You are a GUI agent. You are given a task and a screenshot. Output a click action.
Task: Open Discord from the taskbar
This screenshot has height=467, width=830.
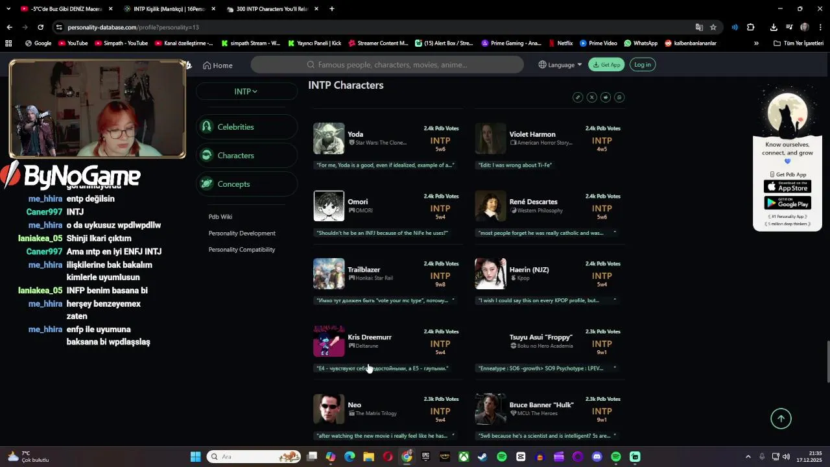(x=597, y=457)
